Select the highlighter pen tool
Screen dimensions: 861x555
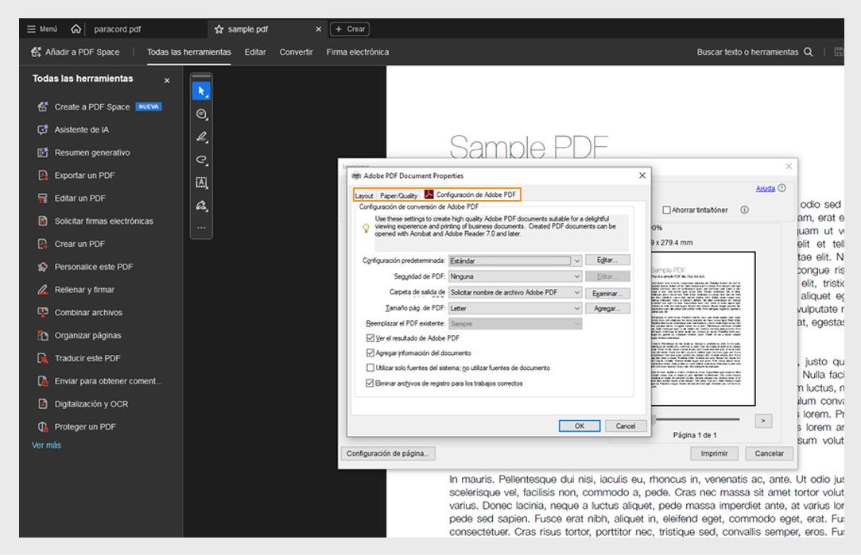pos(201,136)
